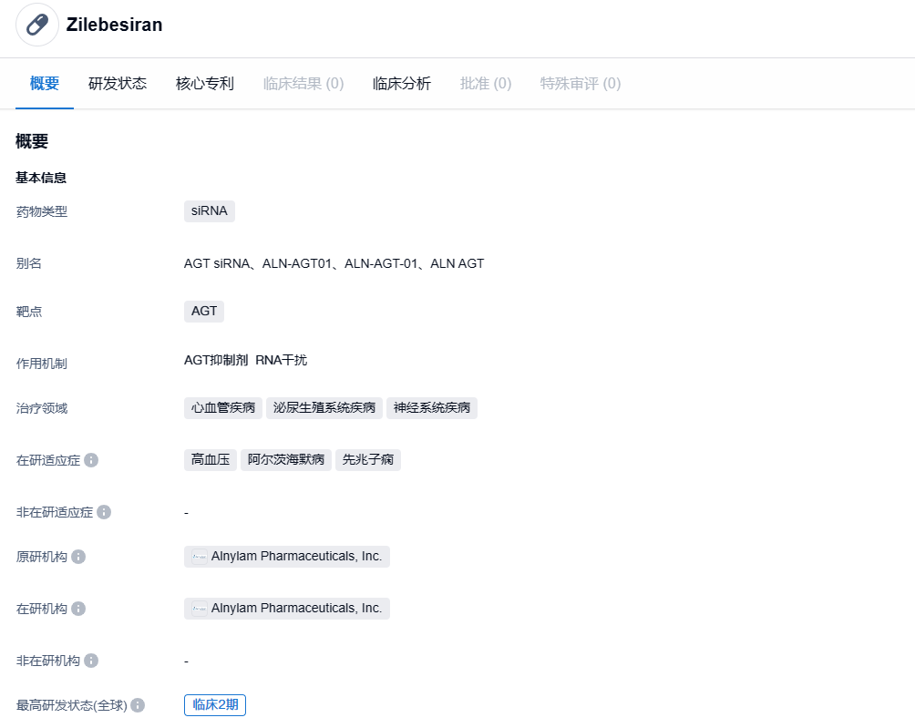Click the AGT target tag
This screenshot has height=728, width=915.
(204, 311)
